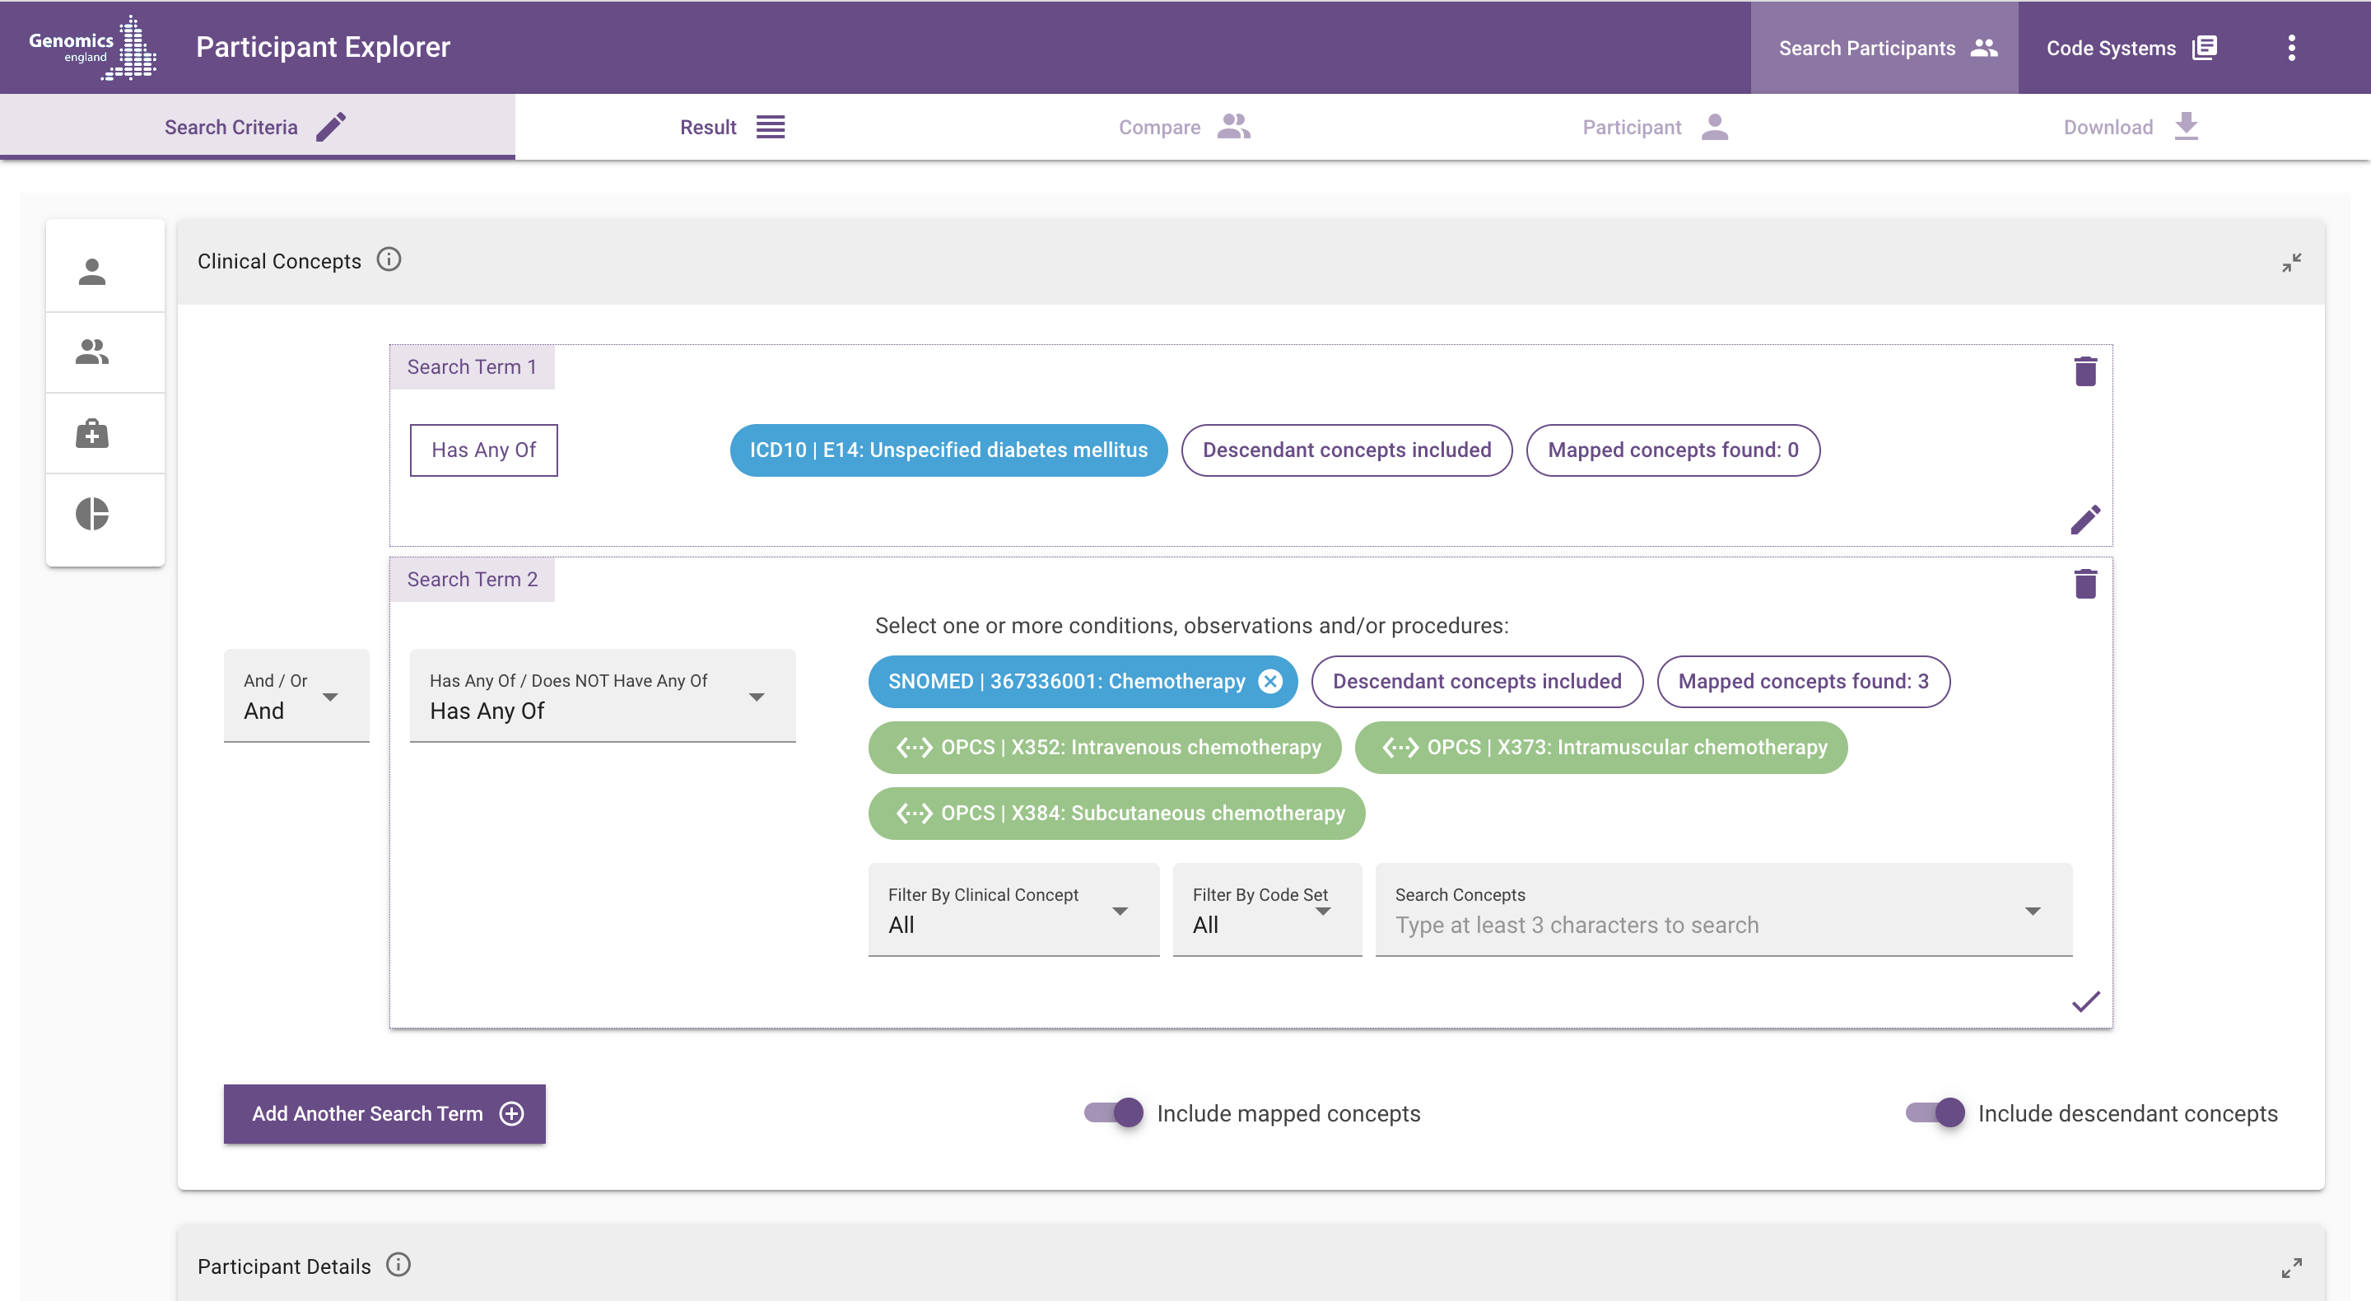Image resolution: width=2371 pixels, height=1301 pixels.
Task: Collapse the Clinical Concepts panel
Action: click(2291, 263)
